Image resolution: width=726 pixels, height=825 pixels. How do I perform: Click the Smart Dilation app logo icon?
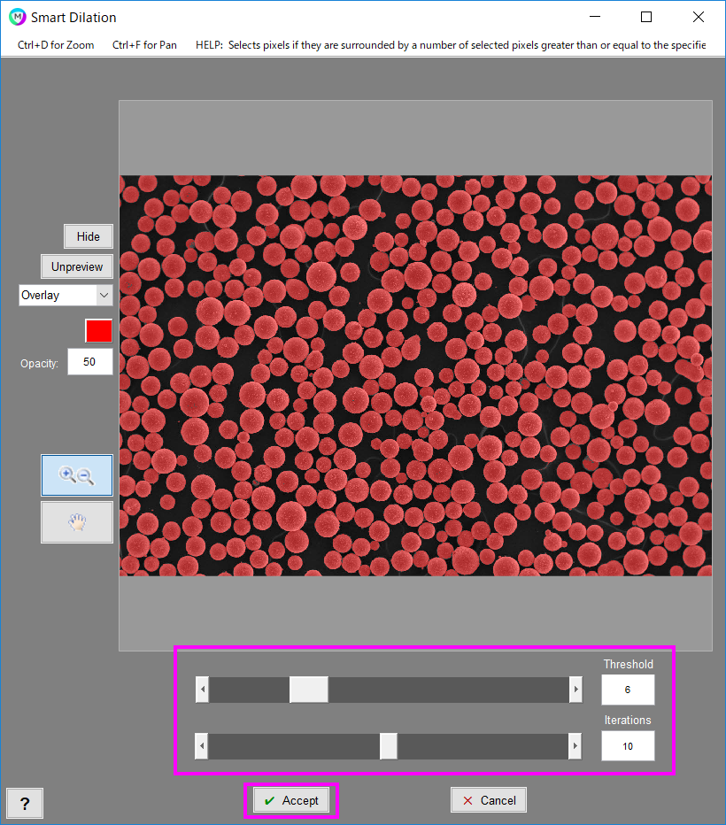click(x=18, y=17)
